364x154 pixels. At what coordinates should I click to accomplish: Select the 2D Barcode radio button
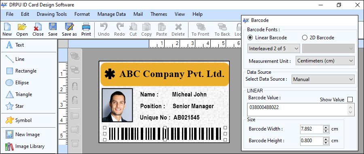pyautogui.click(x=305, y=37)
